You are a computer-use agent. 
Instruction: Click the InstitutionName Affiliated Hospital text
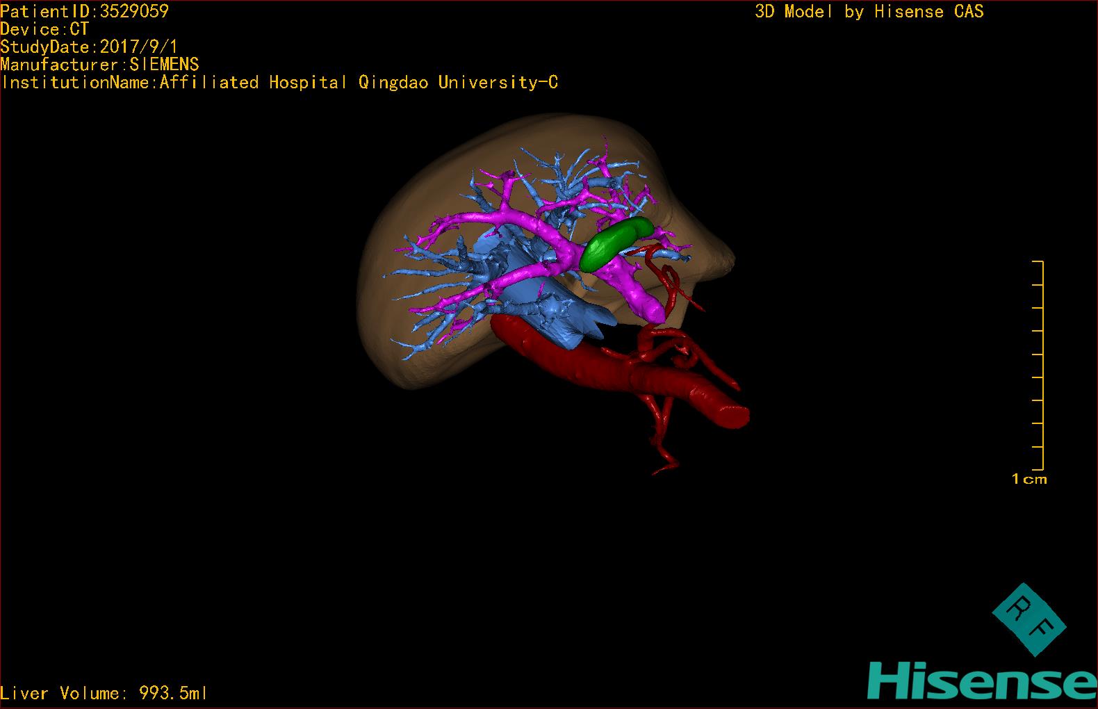coord(280,83)
